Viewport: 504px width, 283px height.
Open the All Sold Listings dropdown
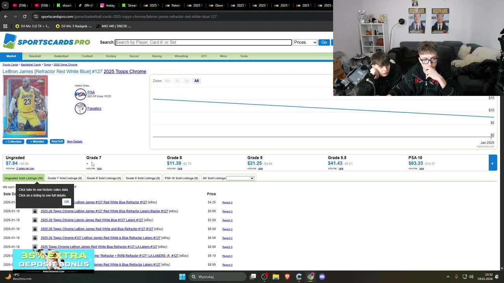(240, 178)
